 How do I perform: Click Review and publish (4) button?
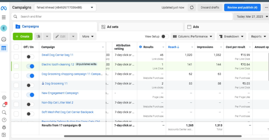click(x=242, y=7)
